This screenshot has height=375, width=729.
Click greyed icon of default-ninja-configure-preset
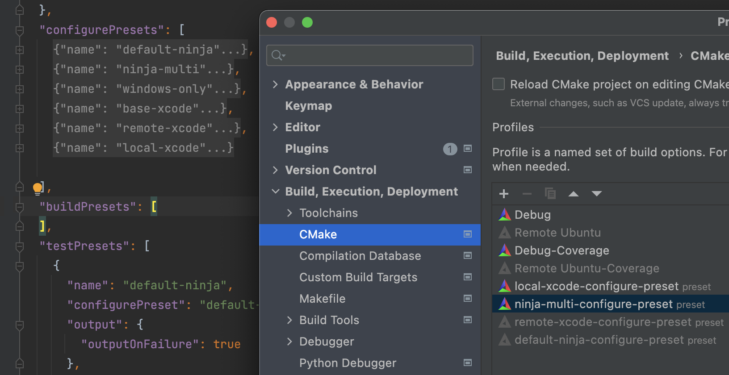coord(505,340)
